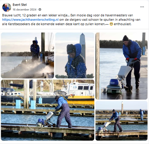
Task: Click the smiley emoji before enthousiast
Action: [111, 24]
